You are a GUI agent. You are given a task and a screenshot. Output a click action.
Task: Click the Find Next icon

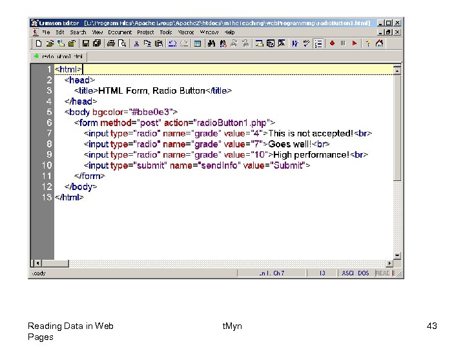[234, 43]
